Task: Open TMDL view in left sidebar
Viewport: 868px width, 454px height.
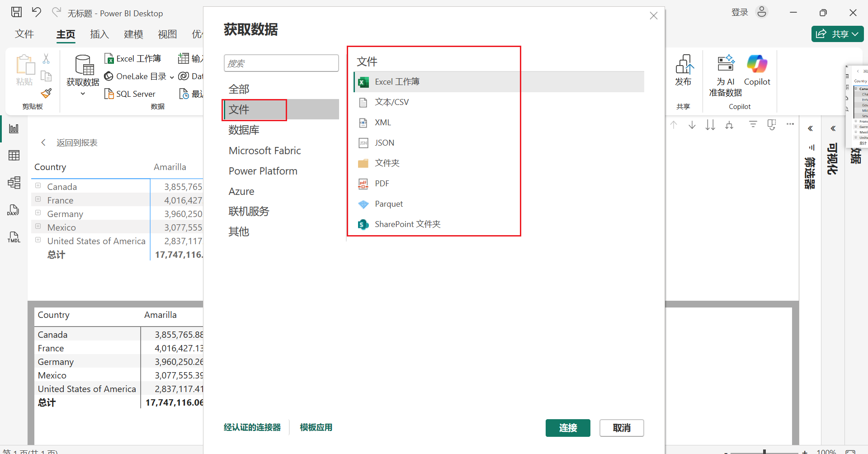Action: (x=14, y=237)
